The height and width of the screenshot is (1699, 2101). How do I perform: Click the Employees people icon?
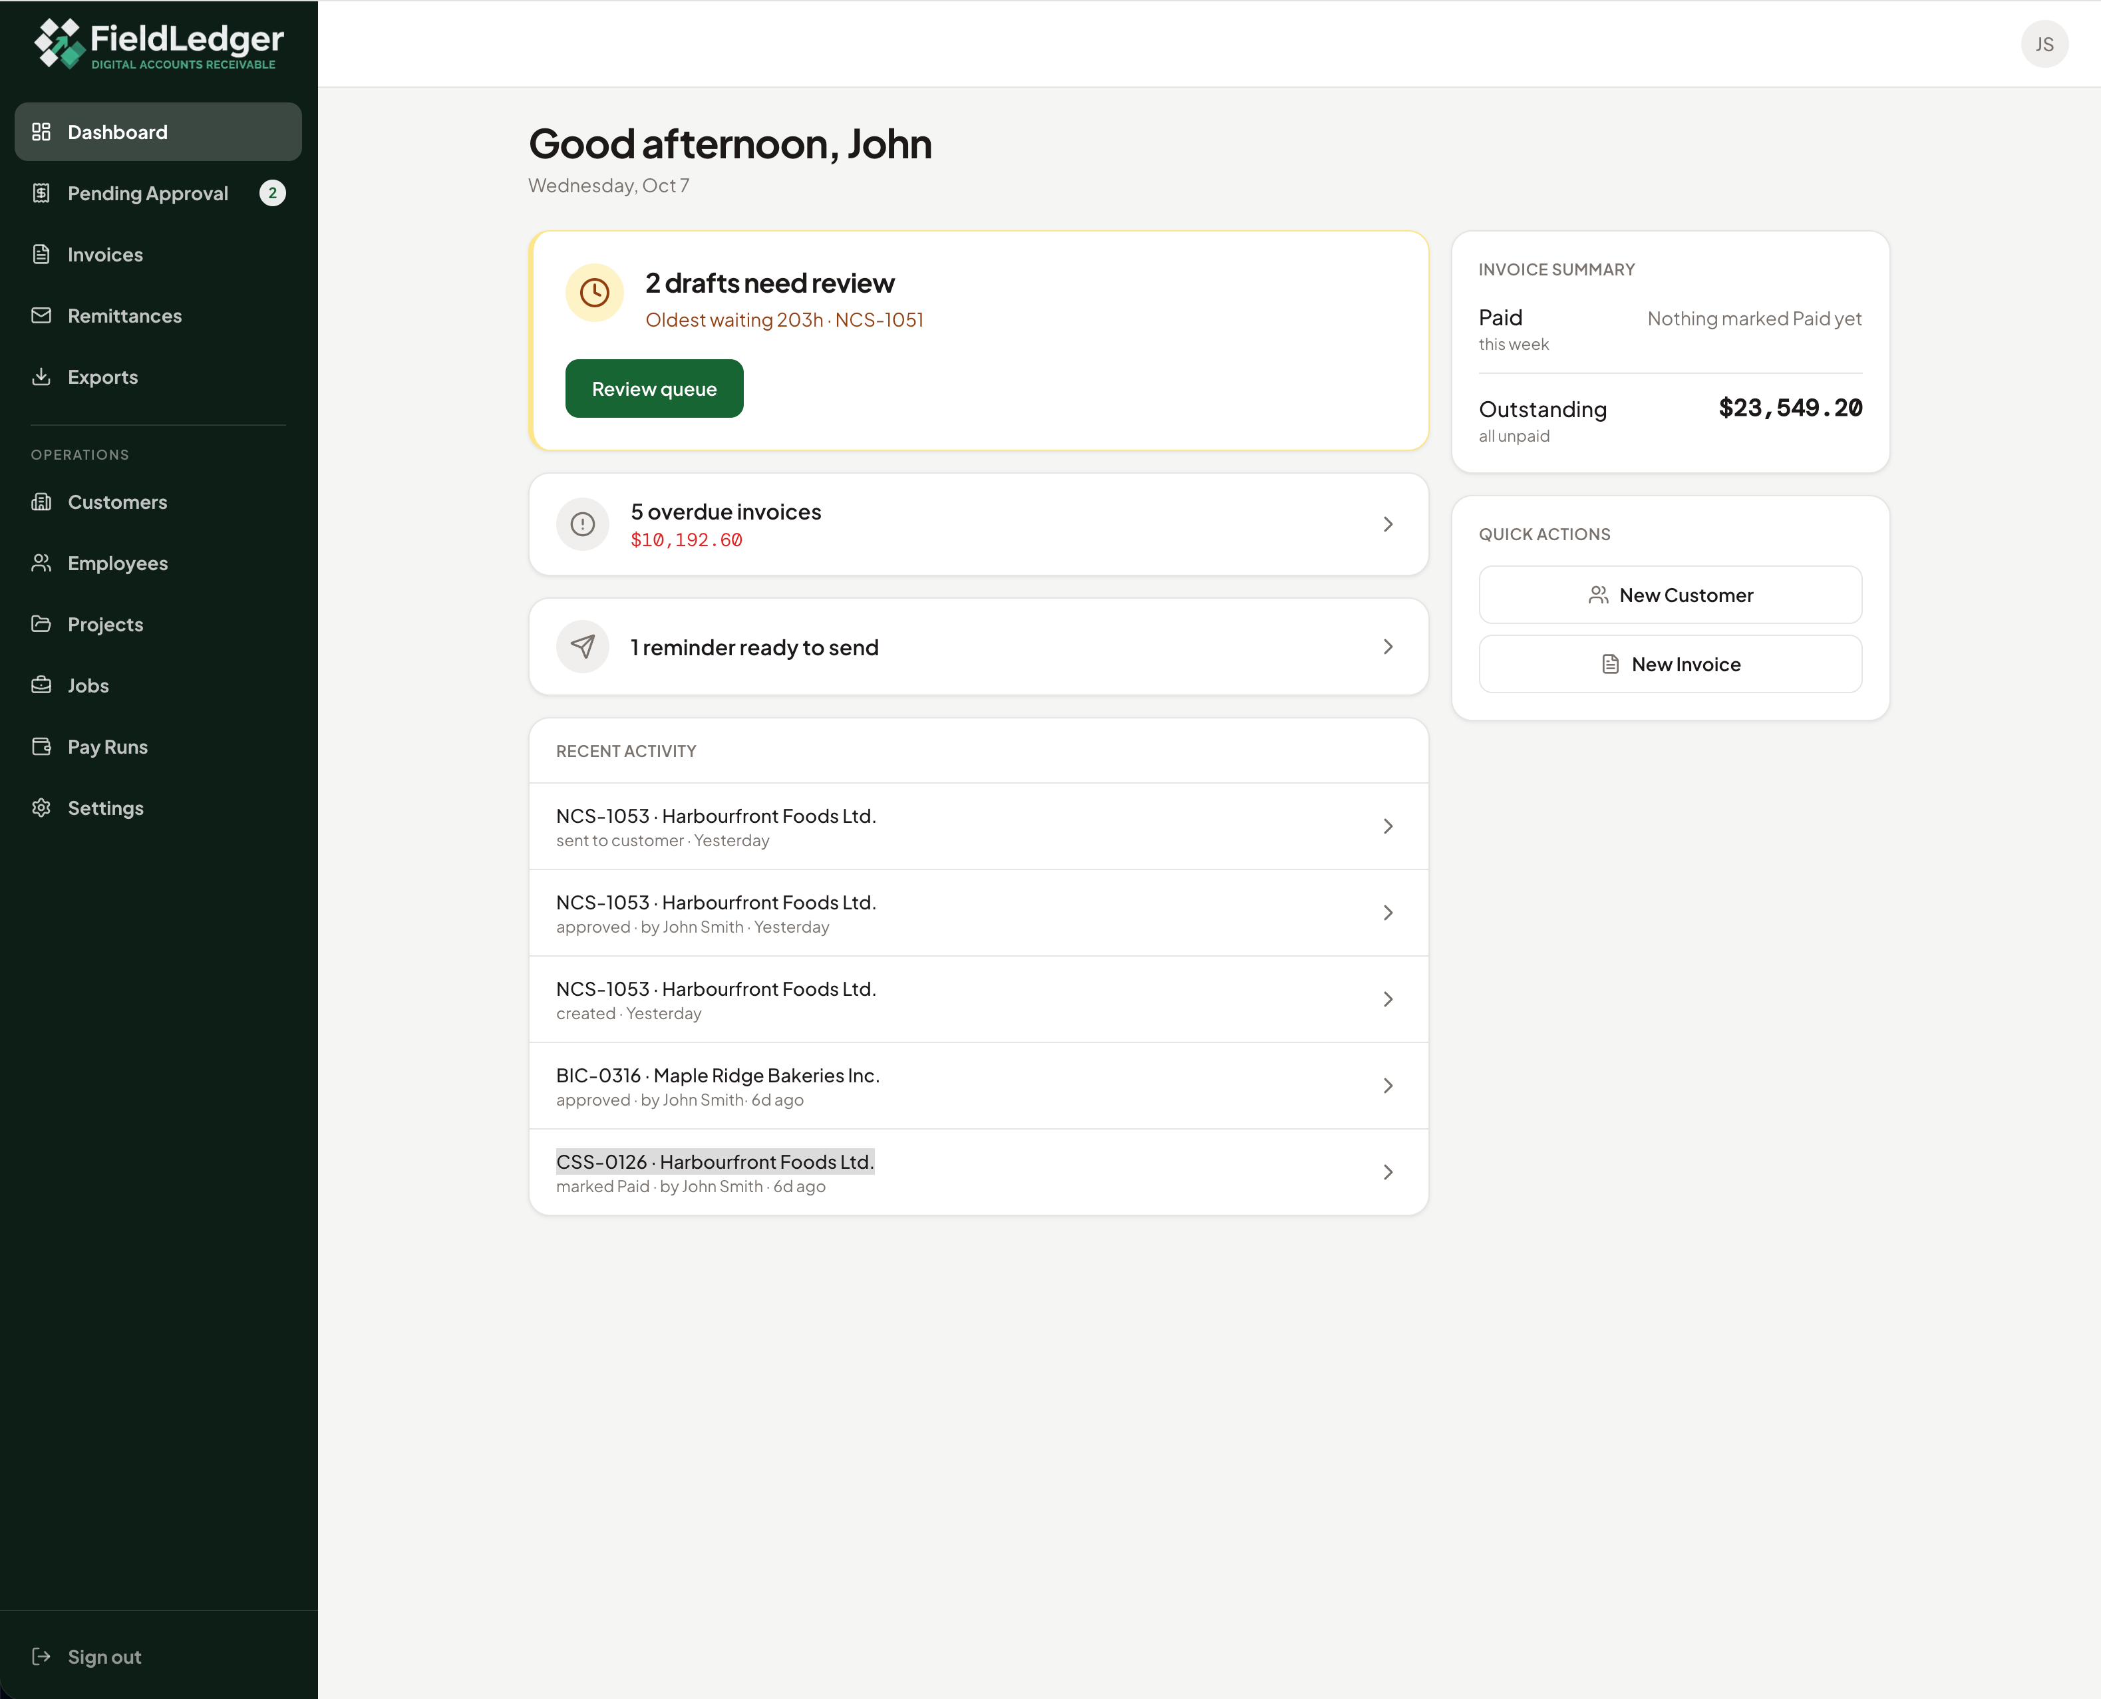pos(41,563)
